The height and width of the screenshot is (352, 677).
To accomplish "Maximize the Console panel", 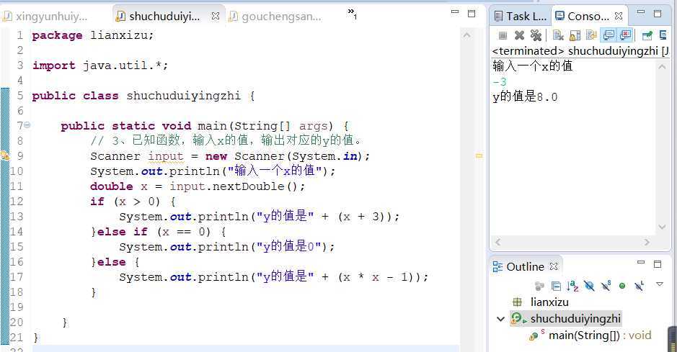I will tap(658, 14).
